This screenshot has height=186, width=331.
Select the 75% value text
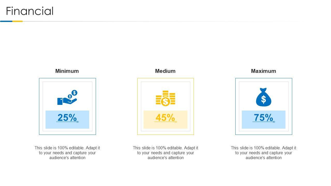pyautogui.click(x=263, y=117)
